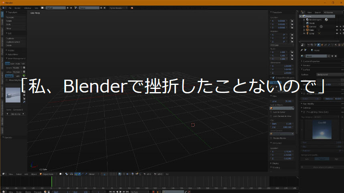Screen dimensions: 344x193
Task: Click the pin icon in properties header
Action: 302,50
